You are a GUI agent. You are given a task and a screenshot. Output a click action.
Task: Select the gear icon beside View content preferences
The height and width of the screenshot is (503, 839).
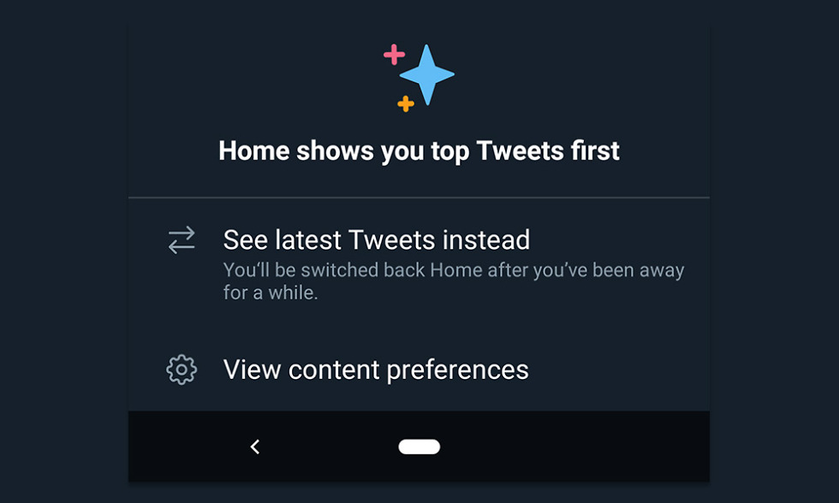(180, 370)
